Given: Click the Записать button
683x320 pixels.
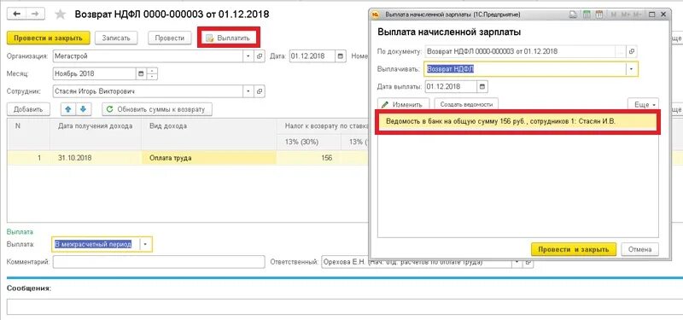Looking at the screenshot, I should [116, 38].
